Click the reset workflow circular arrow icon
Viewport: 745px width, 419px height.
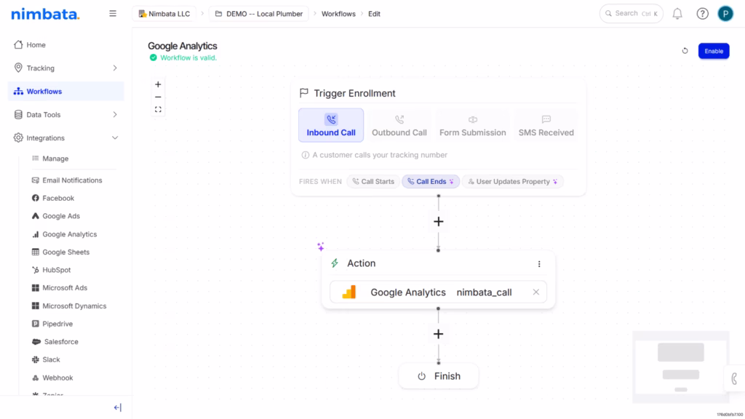click(685, 51)
